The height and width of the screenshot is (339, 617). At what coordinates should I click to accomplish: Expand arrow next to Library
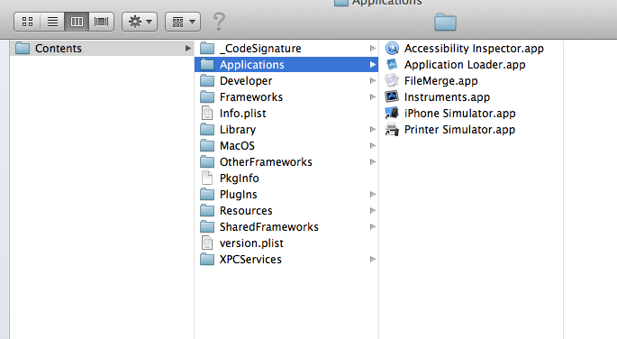(x=373, y=129)
